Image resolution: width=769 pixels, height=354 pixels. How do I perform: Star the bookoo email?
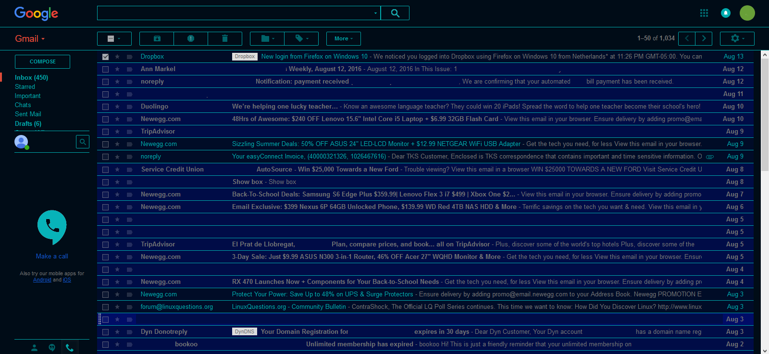[x=117, y=344]
